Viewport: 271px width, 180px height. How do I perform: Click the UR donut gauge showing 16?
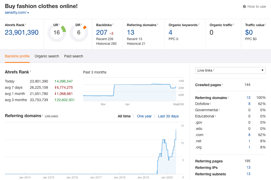click(56, 33)
